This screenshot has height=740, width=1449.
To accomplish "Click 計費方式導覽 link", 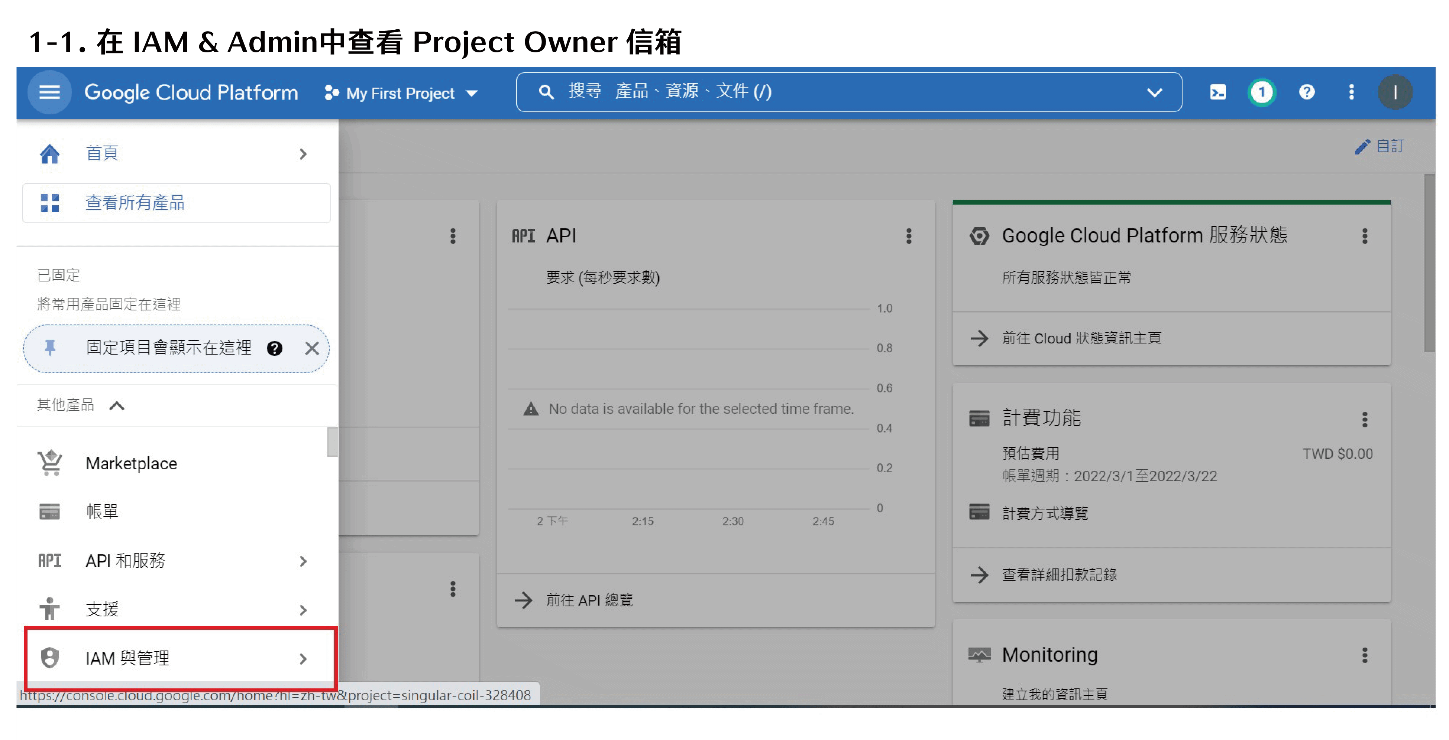I will (x=1045, y=513).
